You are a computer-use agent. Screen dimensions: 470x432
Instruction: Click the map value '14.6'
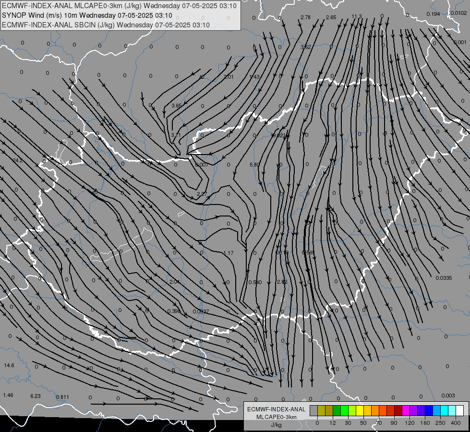(9, 365)
